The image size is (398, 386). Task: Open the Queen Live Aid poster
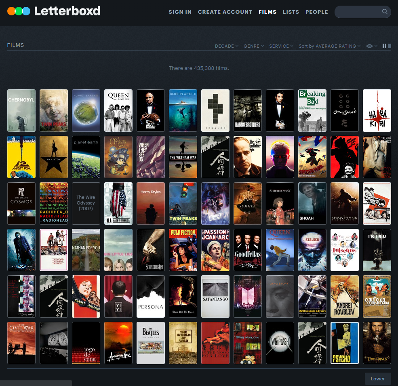(x=118, y=110)
